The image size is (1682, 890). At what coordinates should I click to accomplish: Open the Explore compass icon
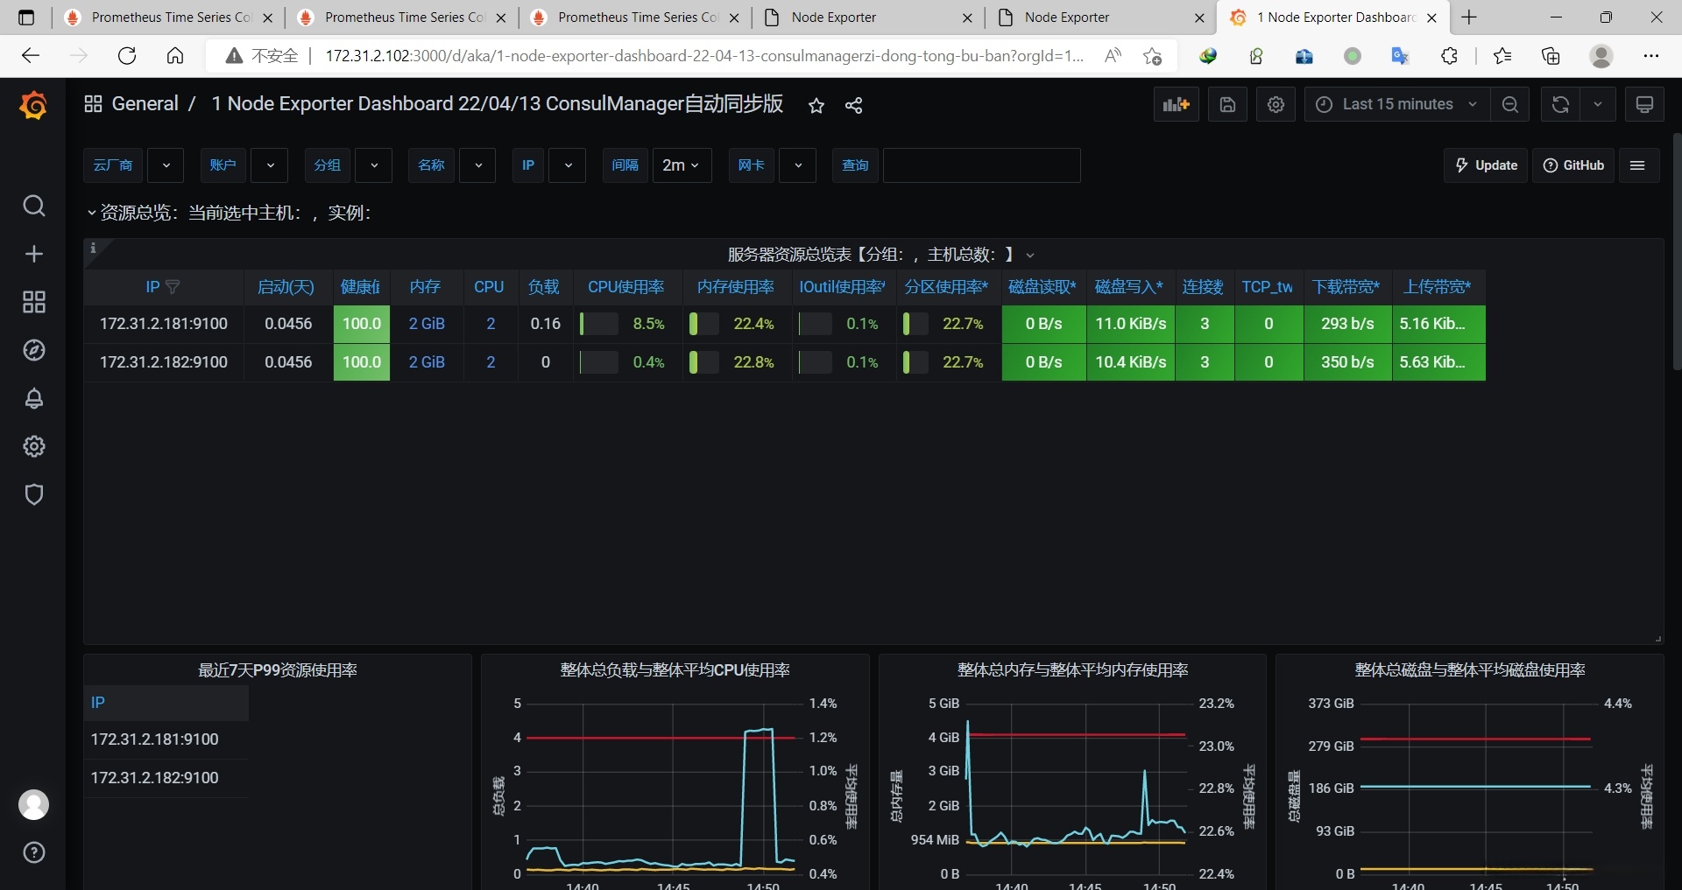pyautogui.click(x=33, y=351)
